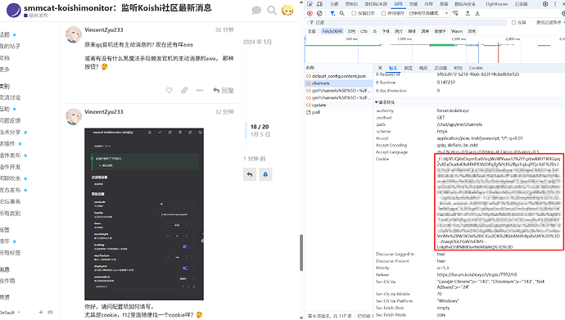Open the 响应 response tab of request details
565x320 pixels.
pyautogui.click(x=423, y=68)
